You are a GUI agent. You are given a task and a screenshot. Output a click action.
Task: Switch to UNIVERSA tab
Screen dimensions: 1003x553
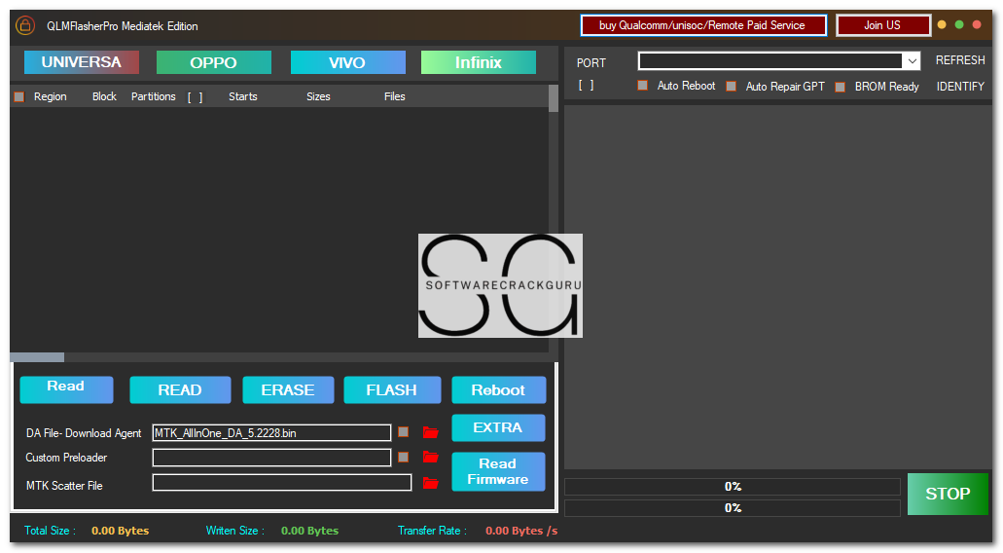click(82, 62)
